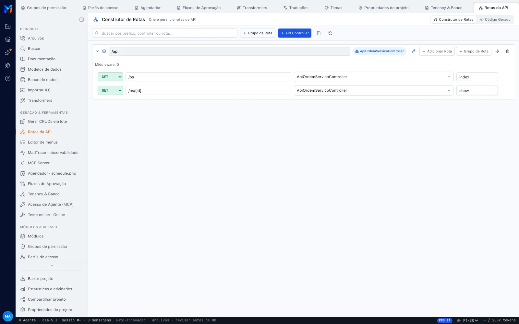
Task: Switch to Código Gerado view
Action: [x=495, y=19]
